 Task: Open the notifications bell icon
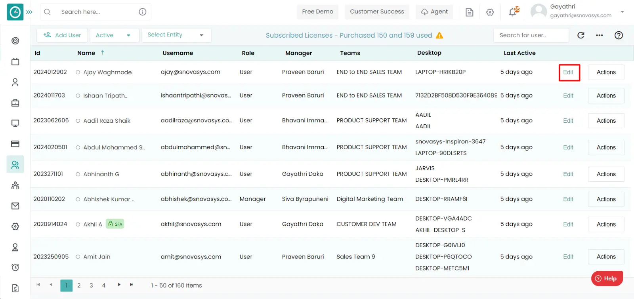point(513,11)
